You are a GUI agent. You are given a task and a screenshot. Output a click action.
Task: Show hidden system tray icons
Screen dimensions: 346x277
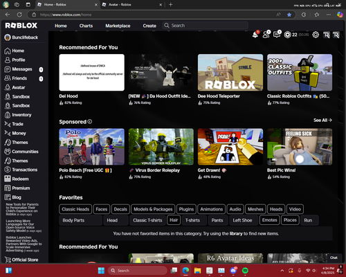[282, 271]
